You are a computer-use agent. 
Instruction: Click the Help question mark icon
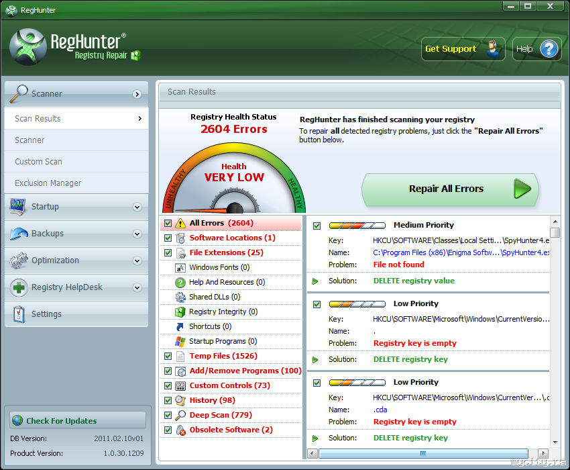coord(549,49)
